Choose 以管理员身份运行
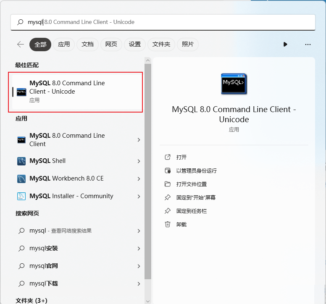The image size is (326, 304). click(x=197, y=171)
